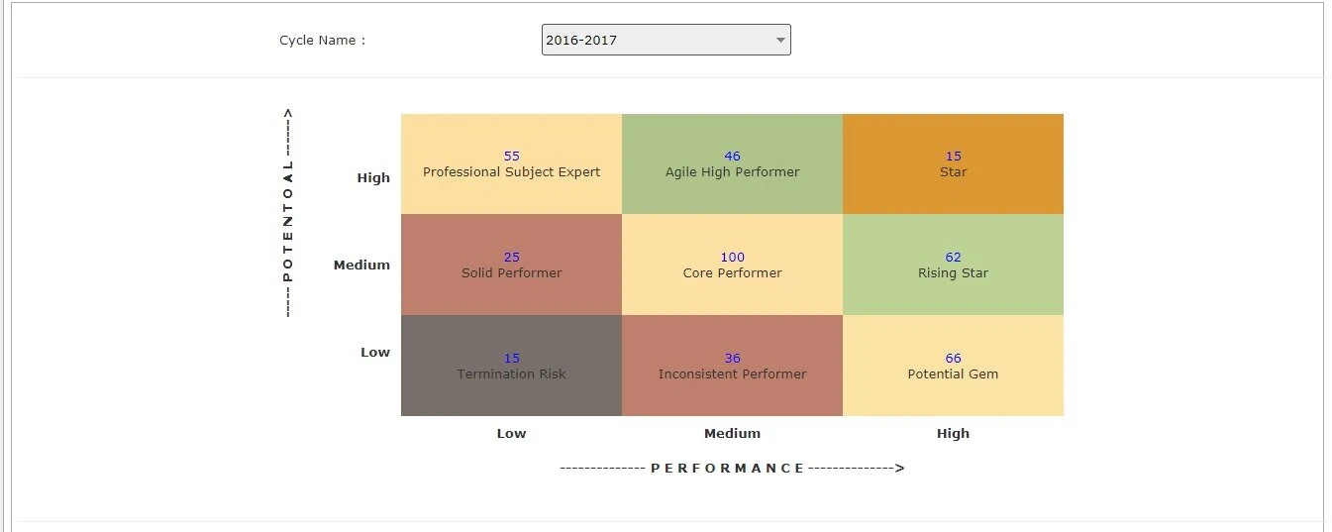
Task: Open the Solid Performer count 25
Action: pyautogui.click(x=511, y=258)
